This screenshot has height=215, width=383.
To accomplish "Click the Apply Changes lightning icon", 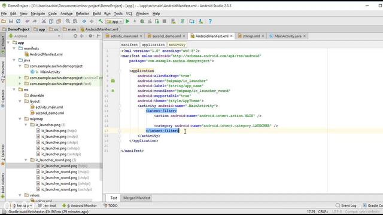I will pos(135,21).
